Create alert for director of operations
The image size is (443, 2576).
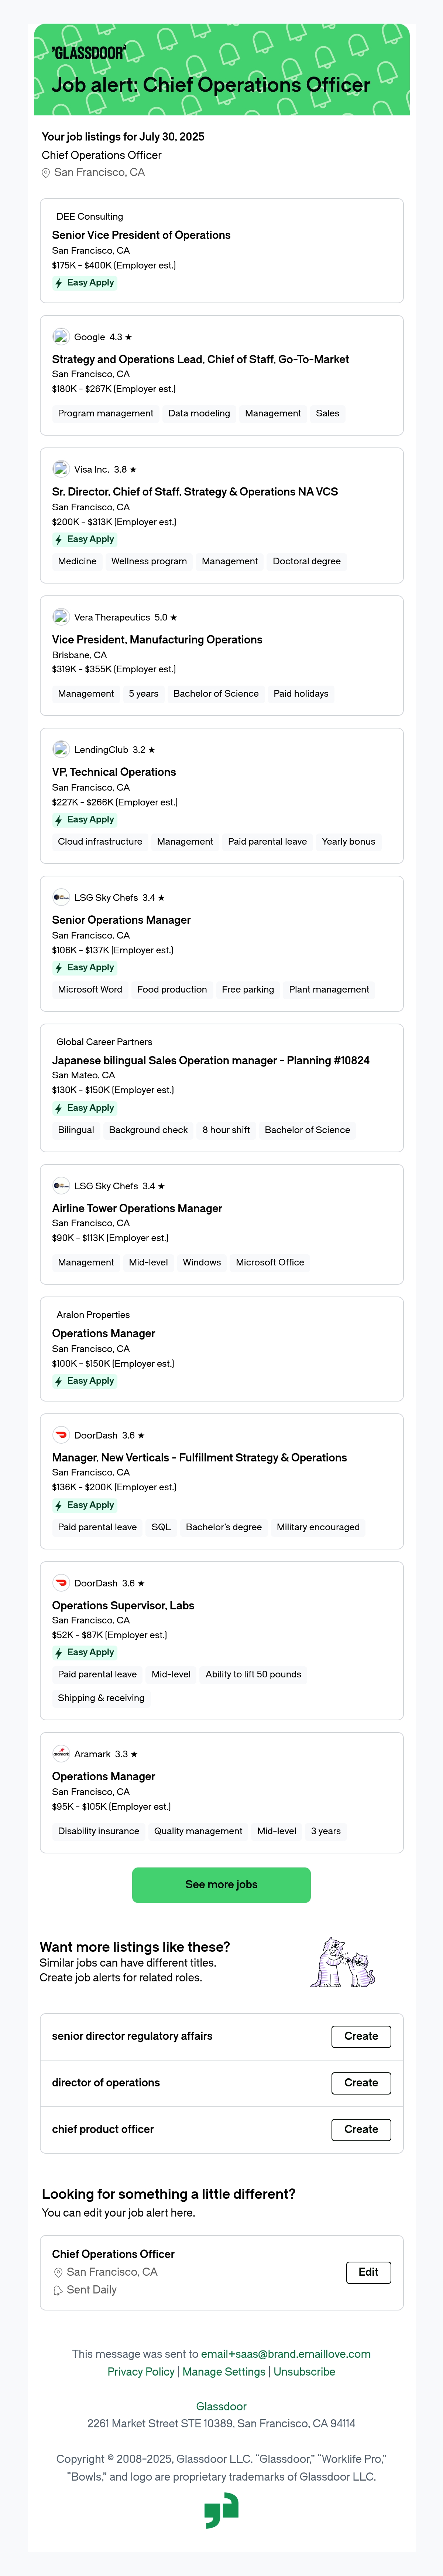pyautogui.click(x=361, y=2083)
